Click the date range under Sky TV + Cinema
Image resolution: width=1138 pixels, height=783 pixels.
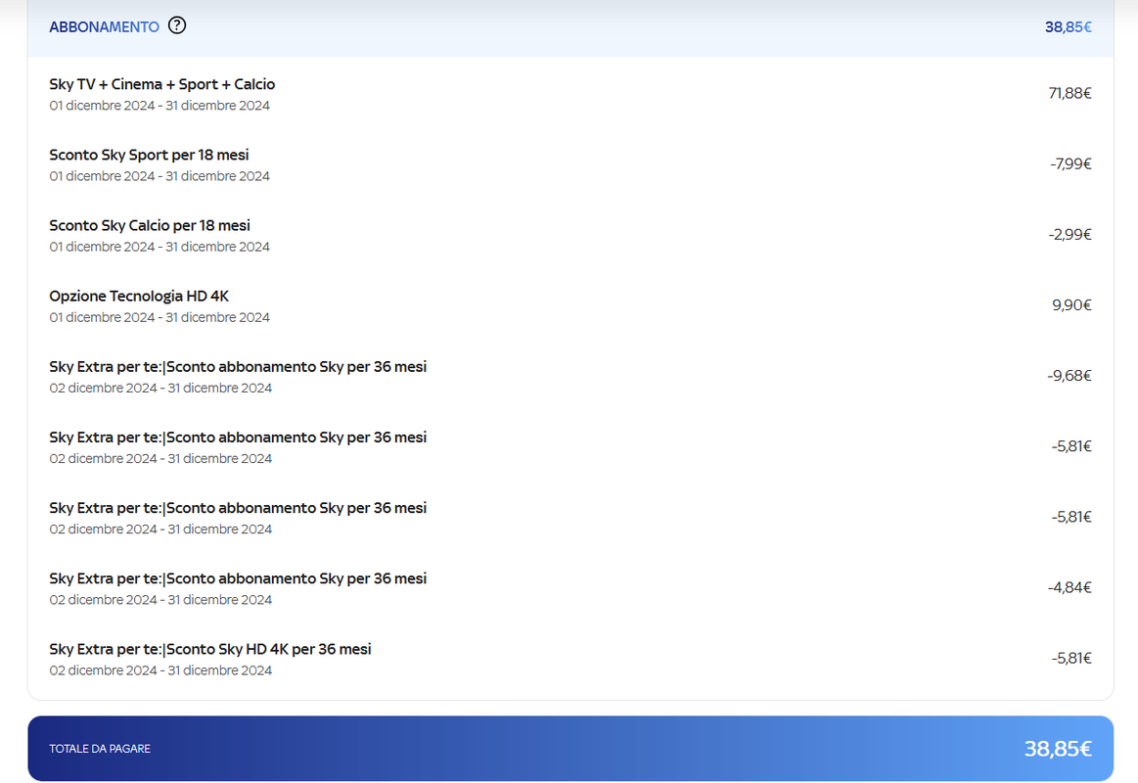click(x=159, y=106)
